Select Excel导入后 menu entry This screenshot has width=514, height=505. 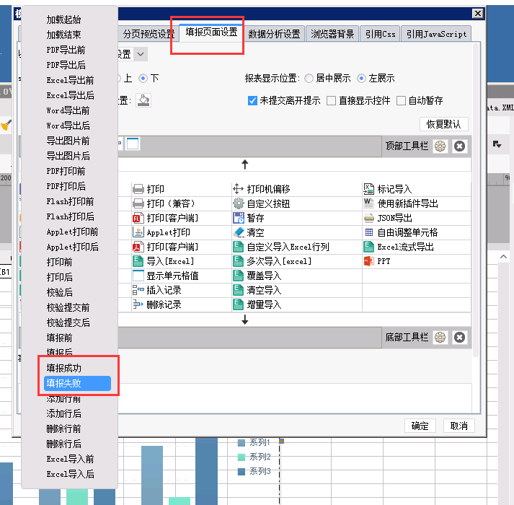pos(69,474)
